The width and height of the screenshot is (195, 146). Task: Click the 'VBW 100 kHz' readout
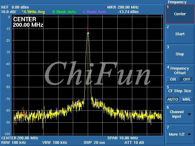click(x=55, y=143)
